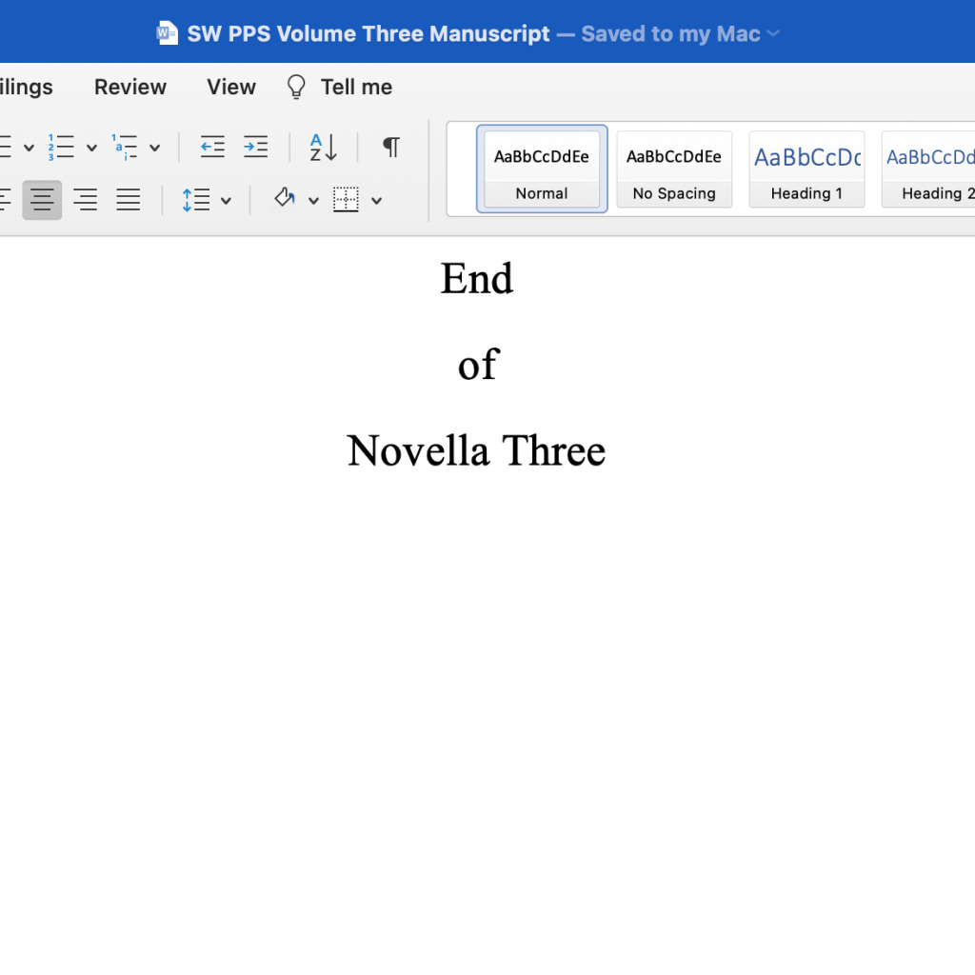Screen dimensions: 975x975
Task: Apply shading with the paint bucket icon
Action: 283,200
